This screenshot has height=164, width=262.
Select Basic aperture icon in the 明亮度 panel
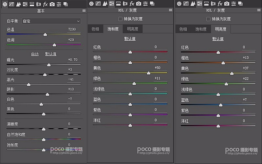[179, 4]
